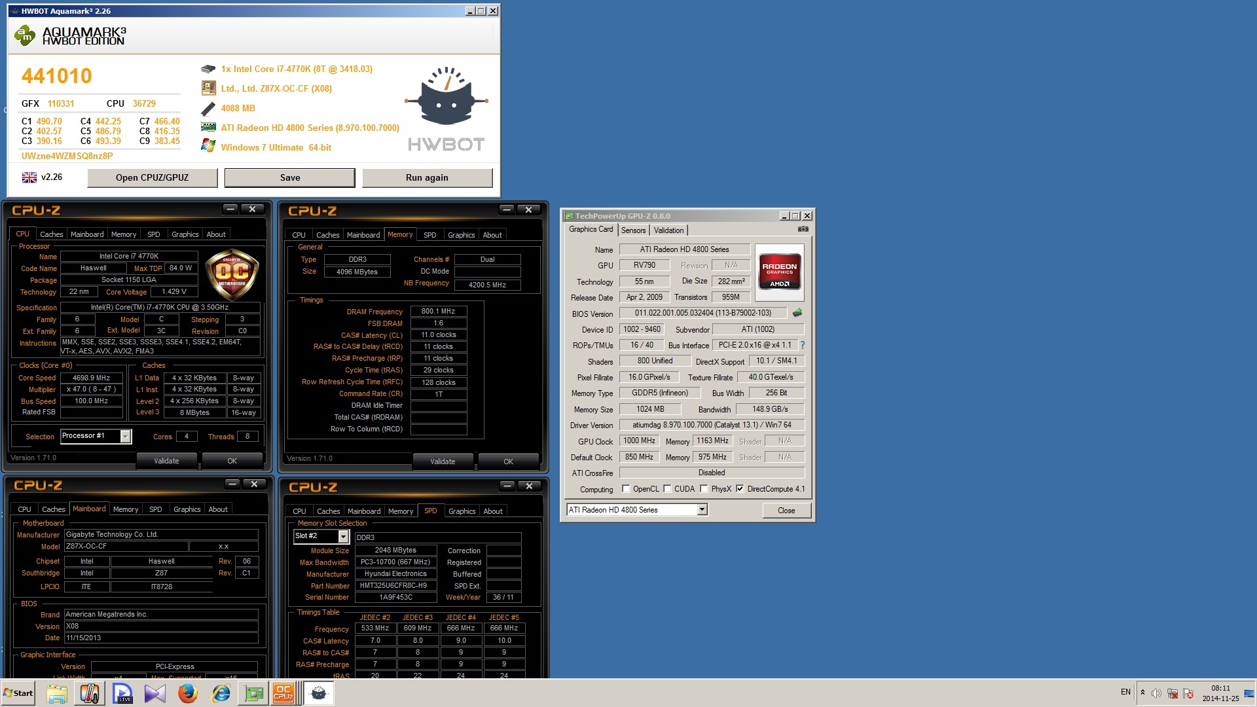The image size is (1257, 707).
Task: Click the GPU Clock 1000 MHz field
Action: click(x=639, y=441)
